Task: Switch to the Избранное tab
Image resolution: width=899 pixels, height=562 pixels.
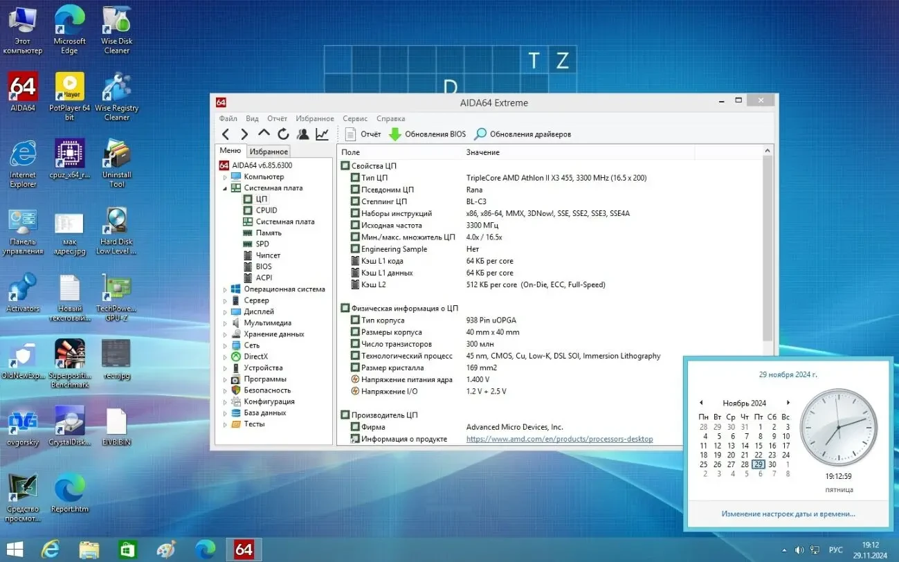Action: pyautogui.click(x=268, y=151)
